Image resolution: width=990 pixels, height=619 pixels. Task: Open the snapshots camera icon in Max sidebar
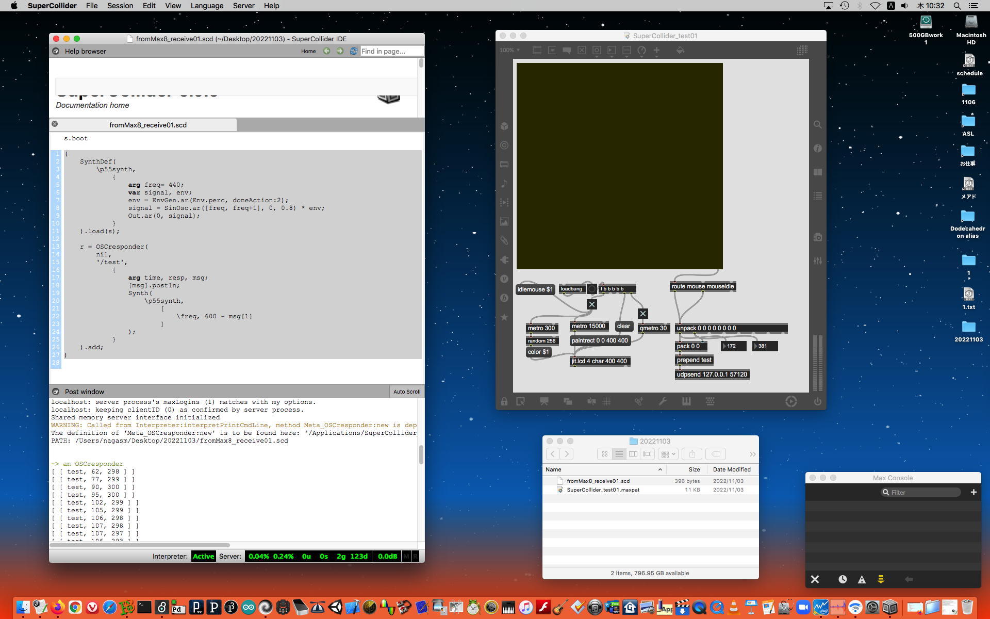point(818,237)
